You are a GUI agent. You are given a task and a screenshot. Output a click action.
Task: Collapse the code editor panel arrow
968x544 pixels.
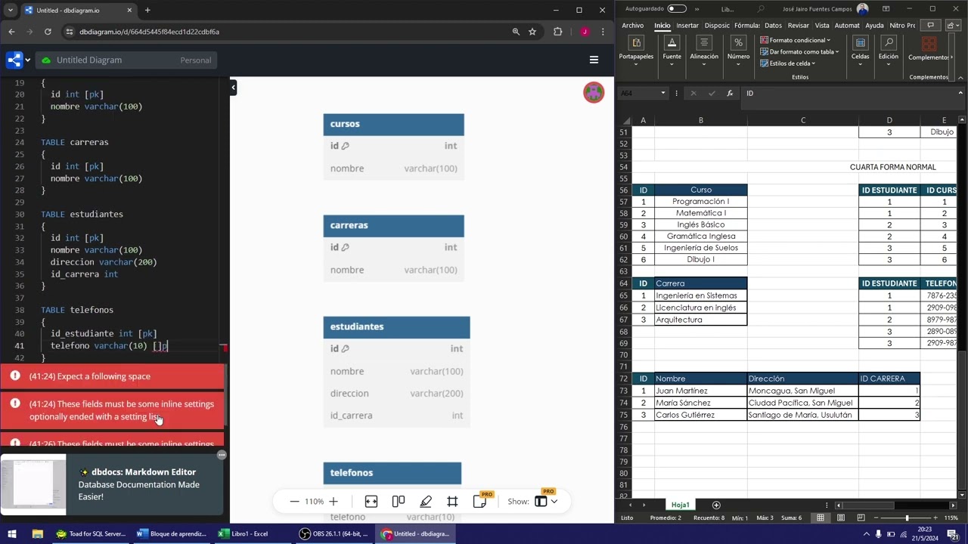(234, 88)
